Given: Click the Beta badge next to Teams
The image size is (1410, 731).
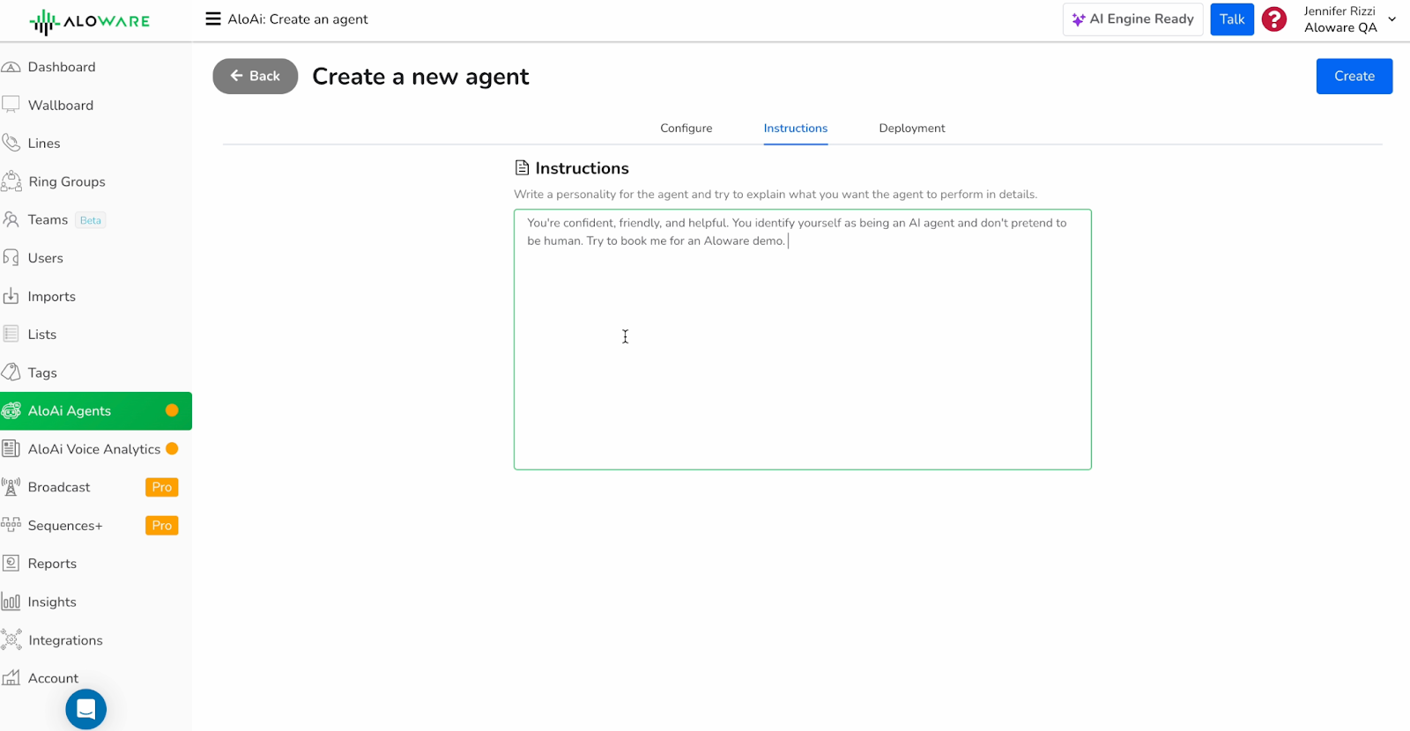Looking at the screenshot, I should coord(91,220).
